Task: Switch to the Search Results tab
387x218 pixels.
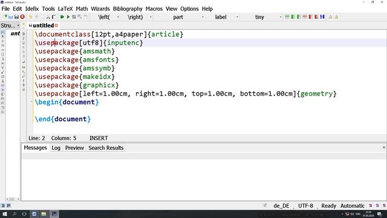Action: (106, 148)
